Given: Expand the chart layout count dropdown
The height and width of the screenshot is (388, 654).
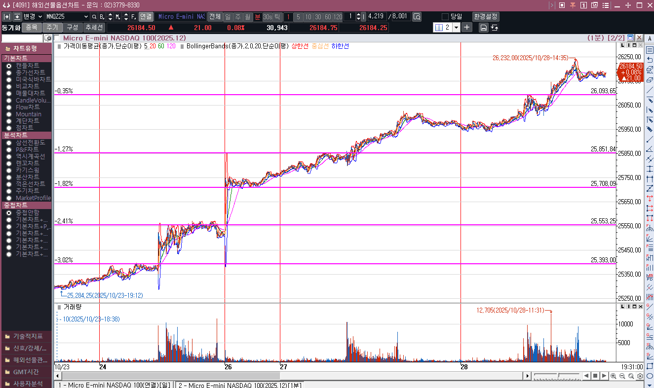Looking at the screenshot, I should (x=456, y=28).
